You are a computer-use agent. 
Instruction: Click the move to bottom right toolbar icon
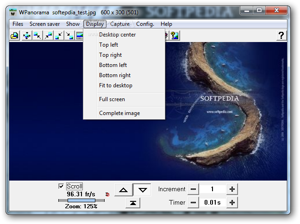pos(69,36)
